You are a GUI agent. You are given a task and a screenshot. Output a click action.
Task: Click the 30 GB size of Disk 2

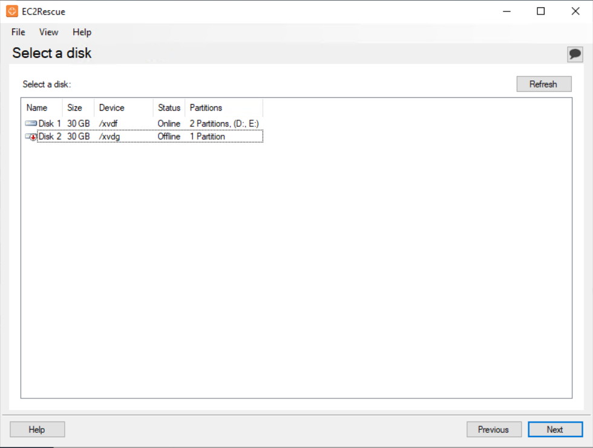coord(78,137)
